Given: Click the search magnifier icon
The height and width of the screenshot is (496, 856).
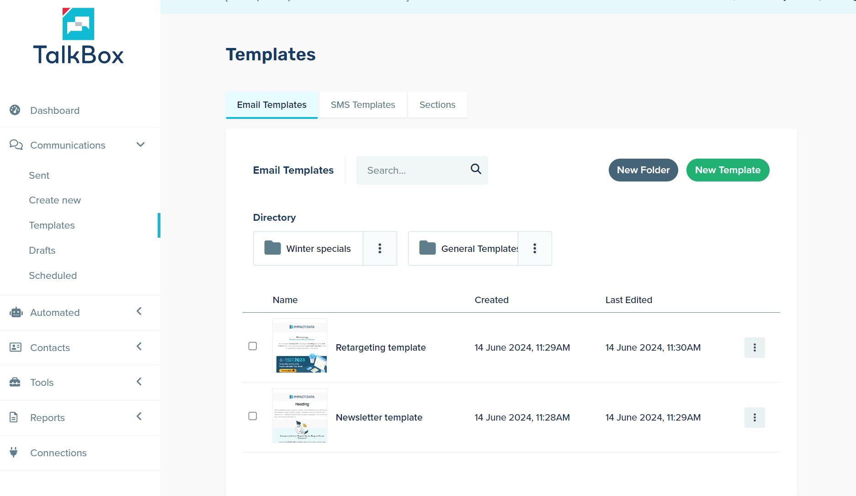Looking at the screenshot, I should click(475, 169).
